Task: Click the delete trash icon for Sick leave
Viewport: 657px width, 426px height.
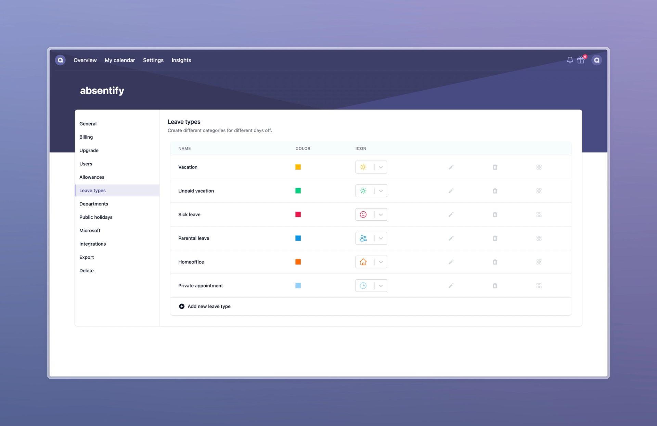Action: click(495, 215)
